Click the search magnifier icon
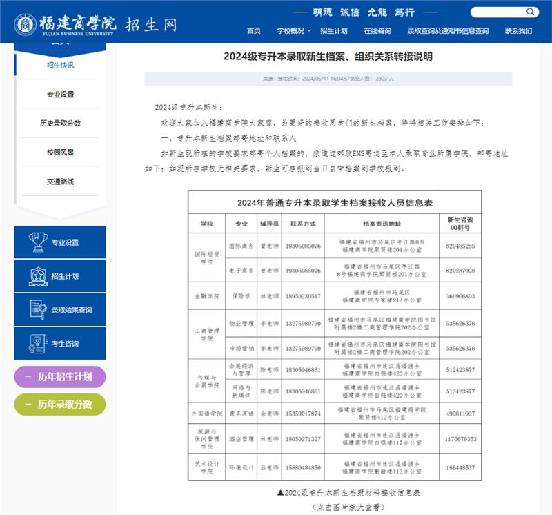Viewport: 552px width, 515px height. tap(530, 12)
